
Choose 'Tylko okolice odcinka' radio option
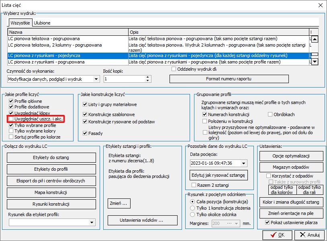pos(193,214)
